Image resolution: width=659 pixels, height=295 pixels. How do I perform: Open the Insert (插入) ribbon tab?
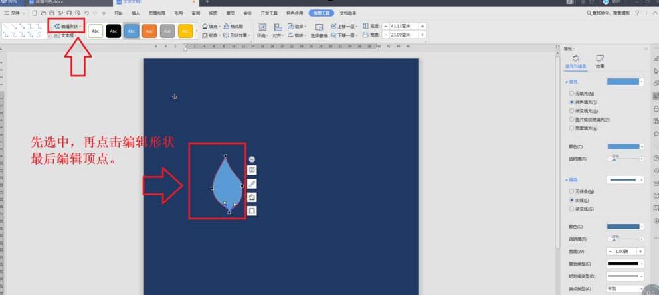(136, 13)
